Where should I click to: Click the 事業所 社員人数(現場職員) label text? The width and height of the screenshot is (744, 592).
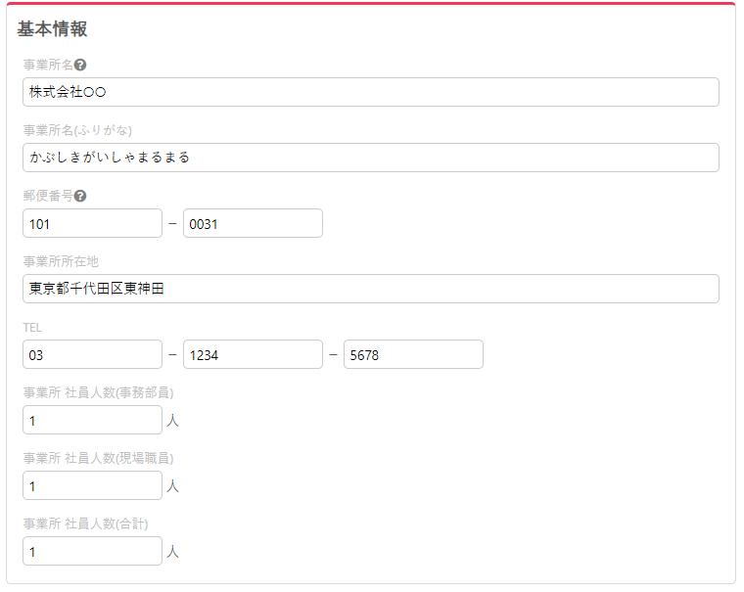98,458
